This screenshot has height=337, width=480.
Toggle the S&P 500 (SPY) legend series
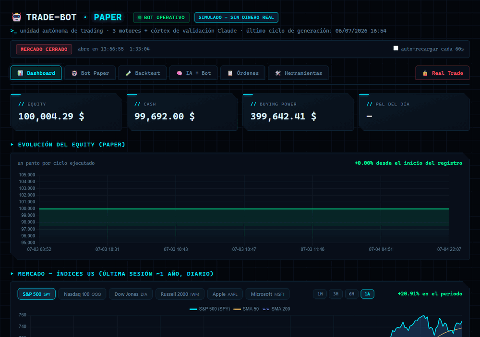210,309
